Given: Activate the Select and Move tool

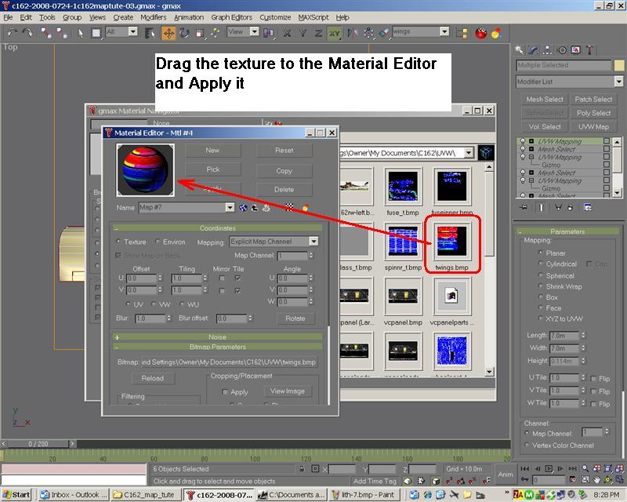Looking at the screenshot, I should click(169, 33).
